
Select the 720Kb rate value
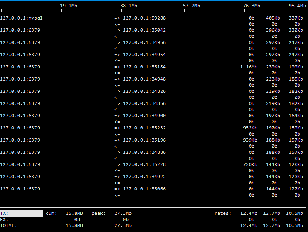pos(250,164)
